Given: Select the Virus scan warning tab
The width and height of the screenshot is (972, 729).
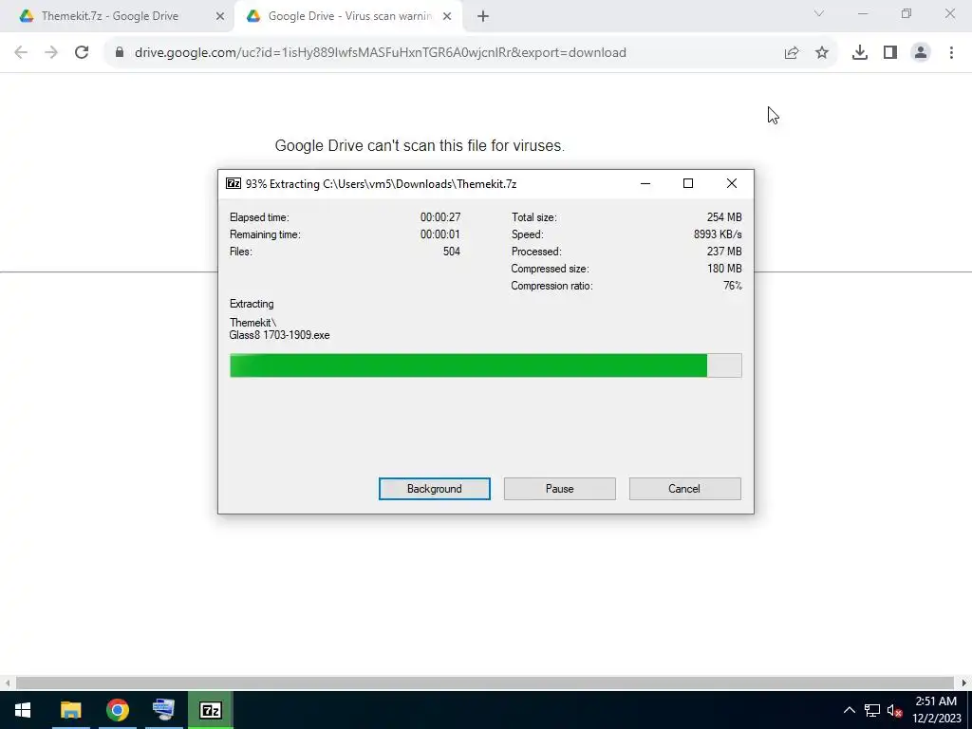Looking at the screenshot, I should (x=349, y=16).
